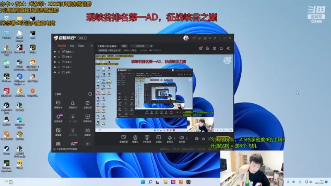This screenshot has width=331, height=186.
Task: Open the hamburger main menu
Action: [215, 38]
